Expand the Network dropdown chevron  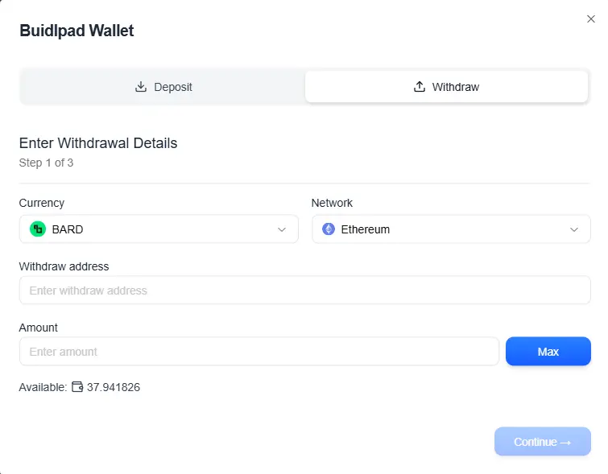pyautogui.click(x=574, y=229)
